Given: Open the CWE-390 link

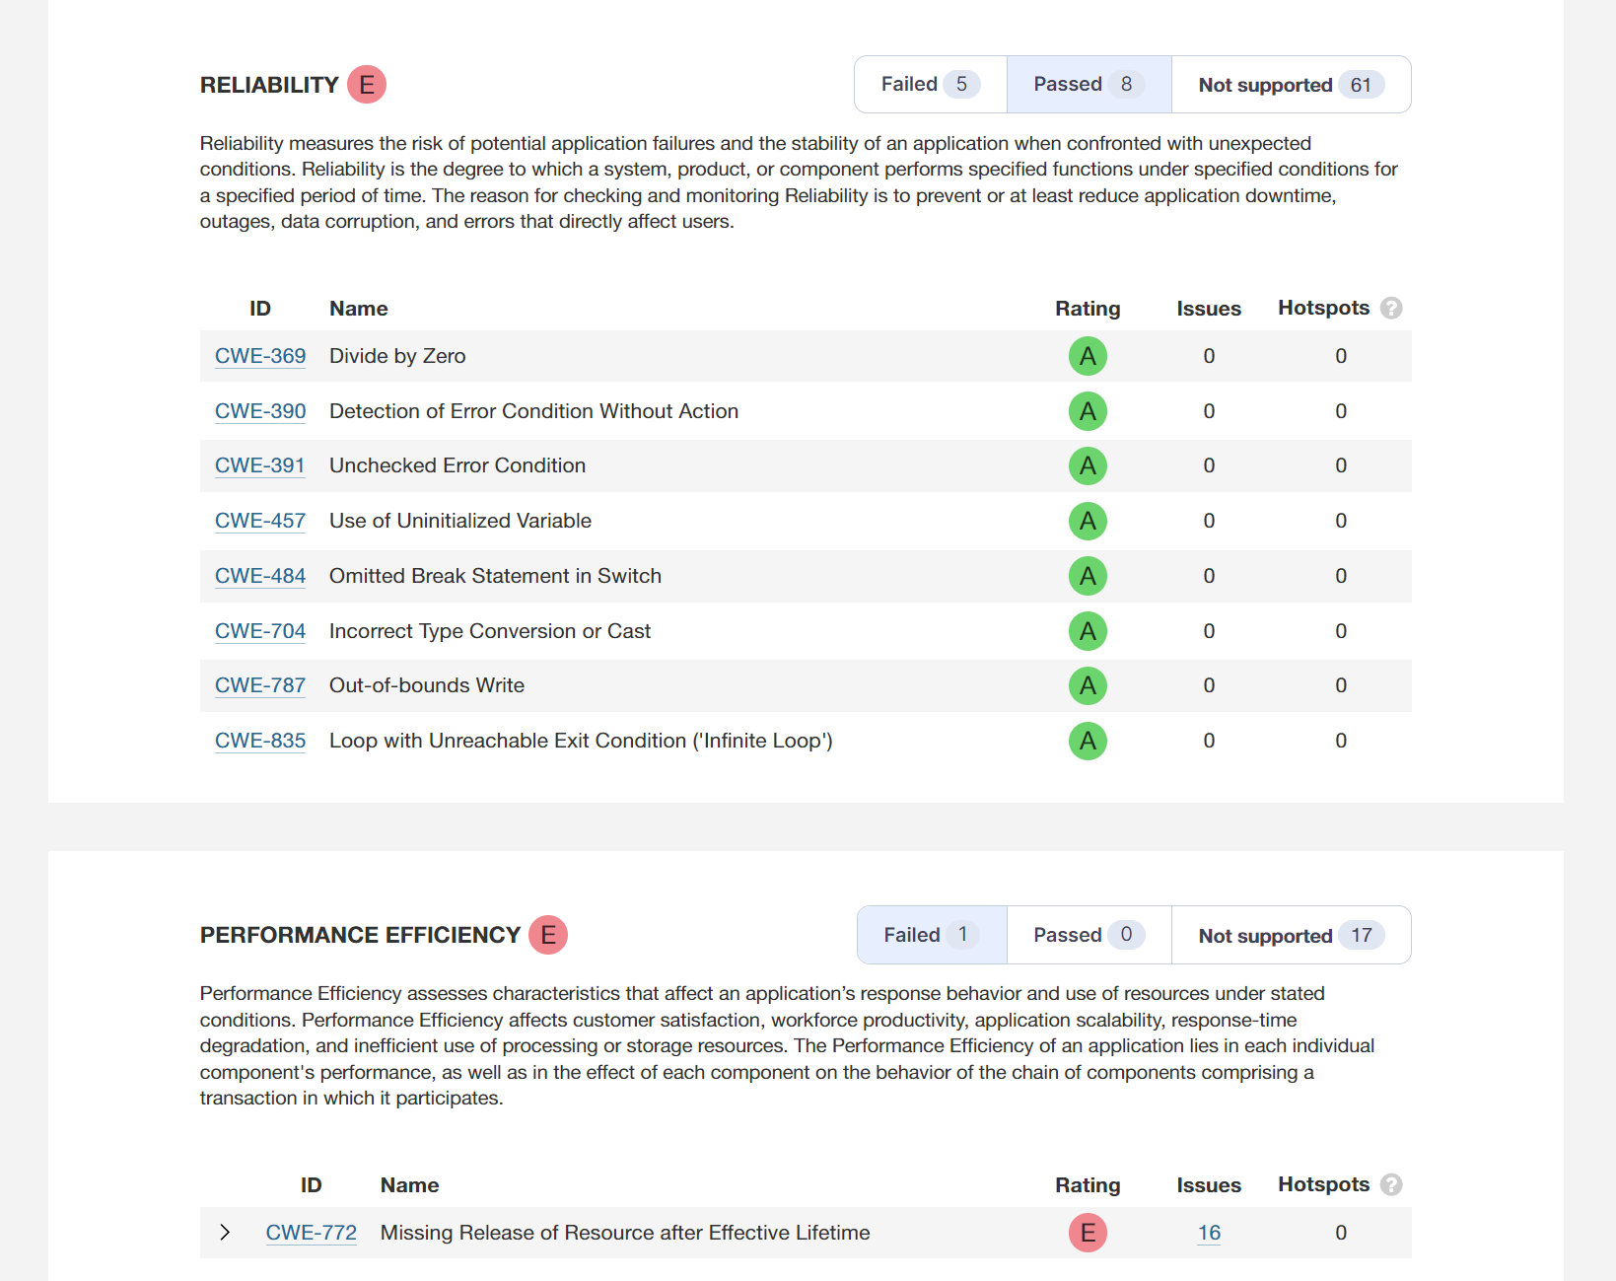Looking at the screenshot, I should click(260, 411).
